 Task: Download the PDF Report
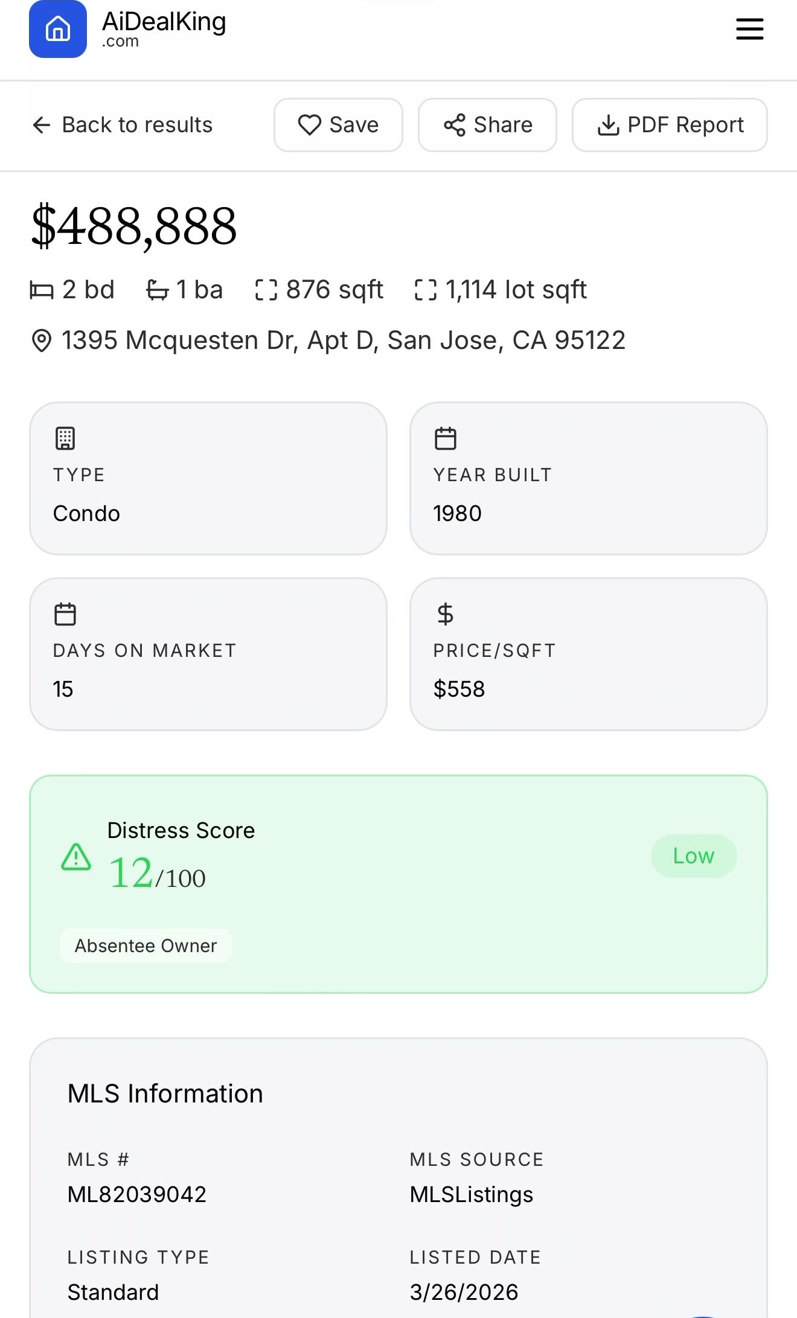click(670, 125)
